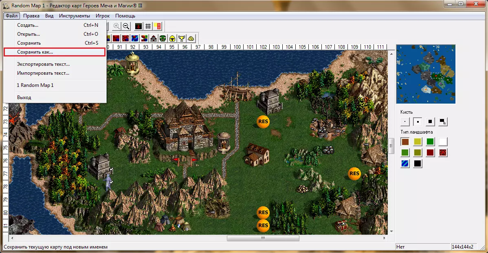Pick the brown dirt terrain swatch
The height and width of the screenshot is (253, 488).
click(x=405, y=142)
